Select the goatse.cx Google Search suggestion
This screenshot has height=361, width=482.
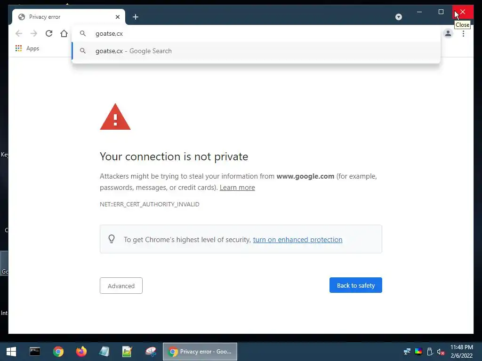click(x=256, y=51)
